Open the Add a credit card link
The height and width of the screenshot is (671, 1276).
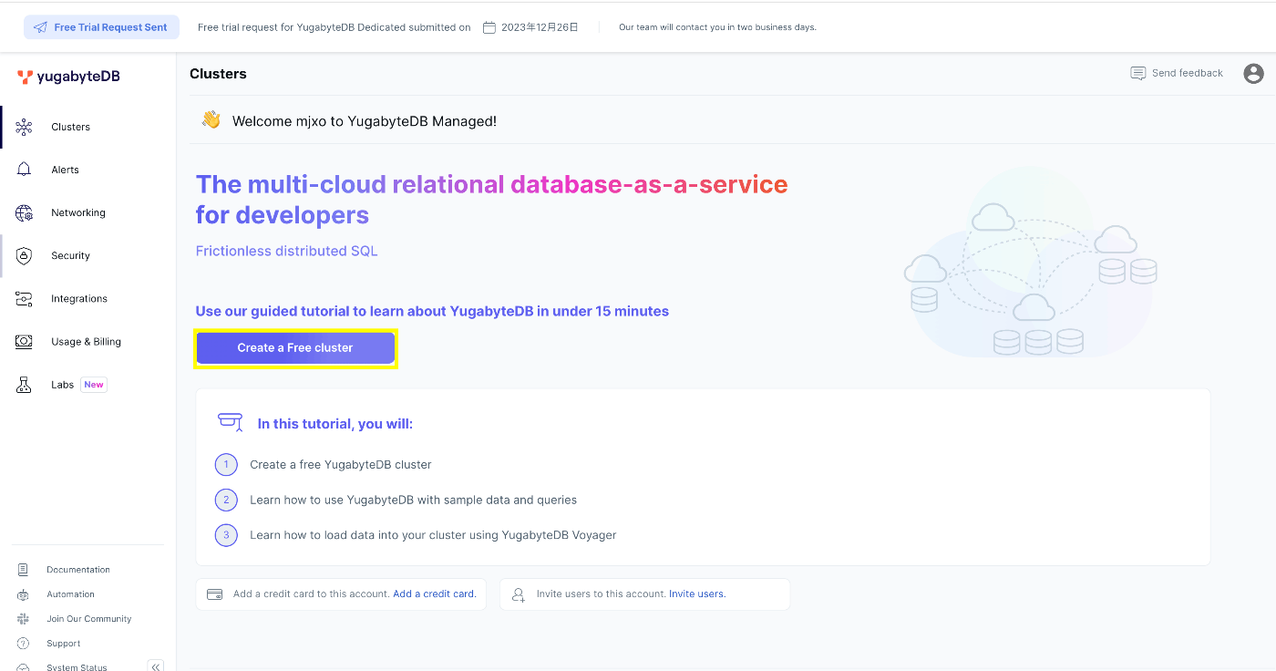pyautogui.click(x=434, y=594)
